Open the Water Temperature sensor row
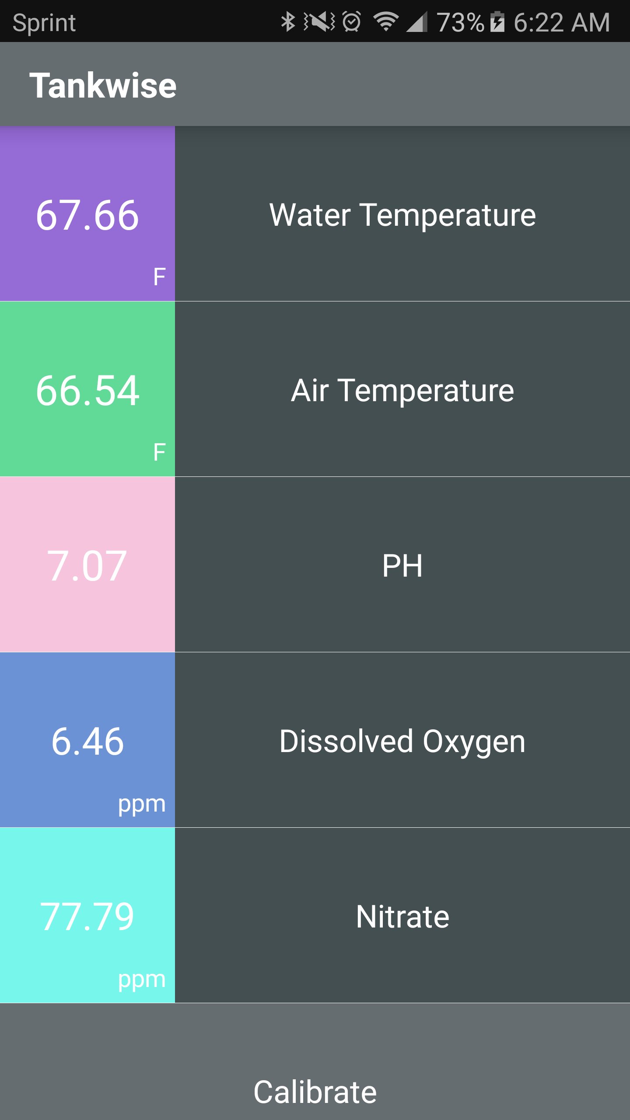The width and height of the screenshot is (630, 1120). [x=402, y=215]
